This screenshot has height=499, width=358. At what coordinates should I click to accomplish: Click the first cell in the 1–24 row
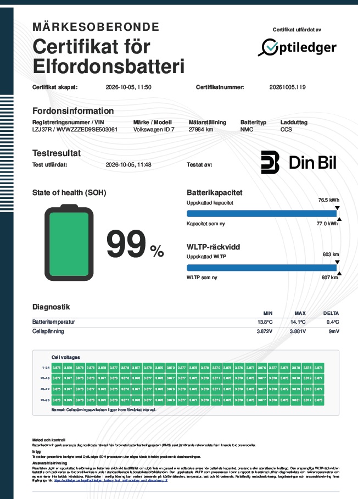coord(57,368)
